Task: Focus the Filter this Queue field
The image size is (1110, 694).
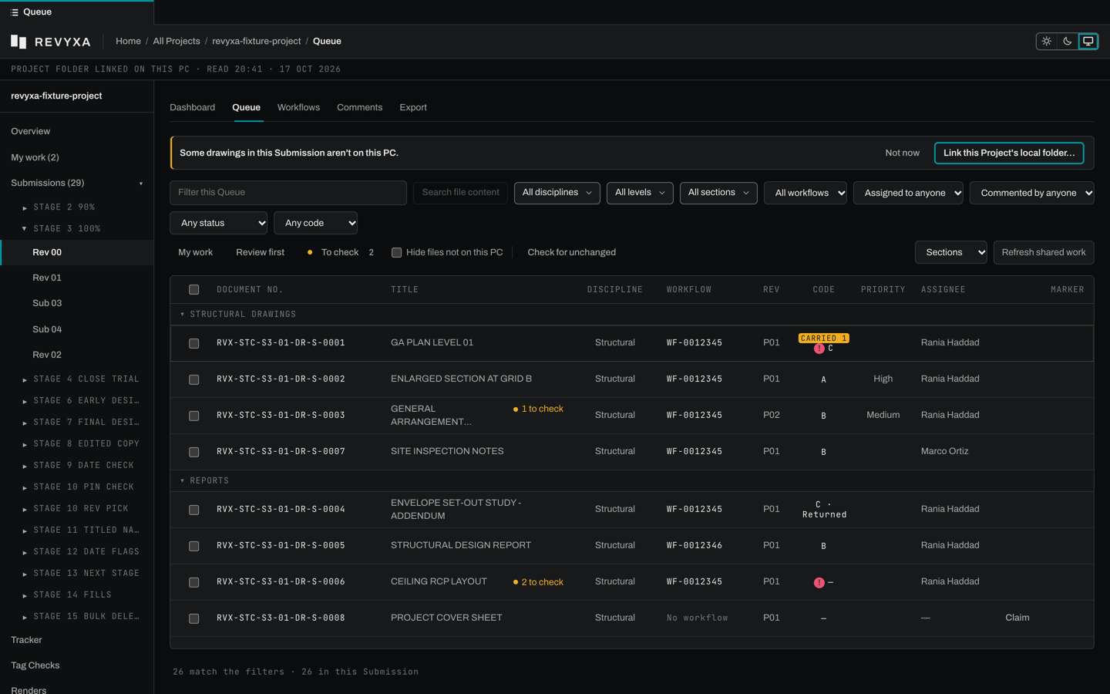Action: point(288,193)
